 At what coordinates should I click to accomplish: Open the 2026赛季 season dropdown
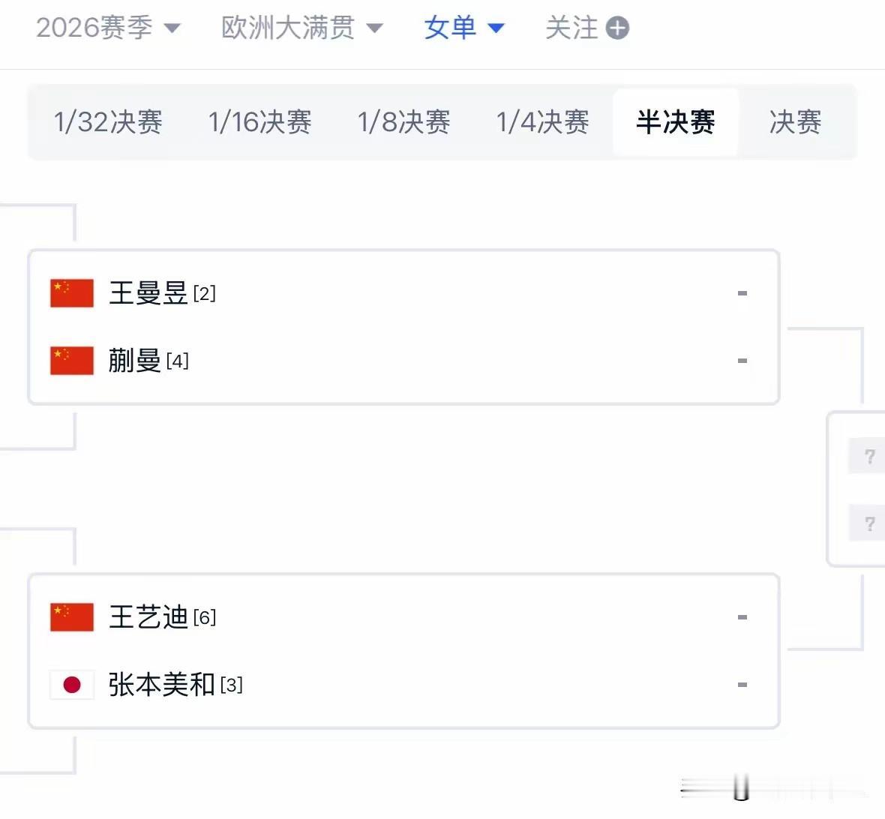[108, 28]
